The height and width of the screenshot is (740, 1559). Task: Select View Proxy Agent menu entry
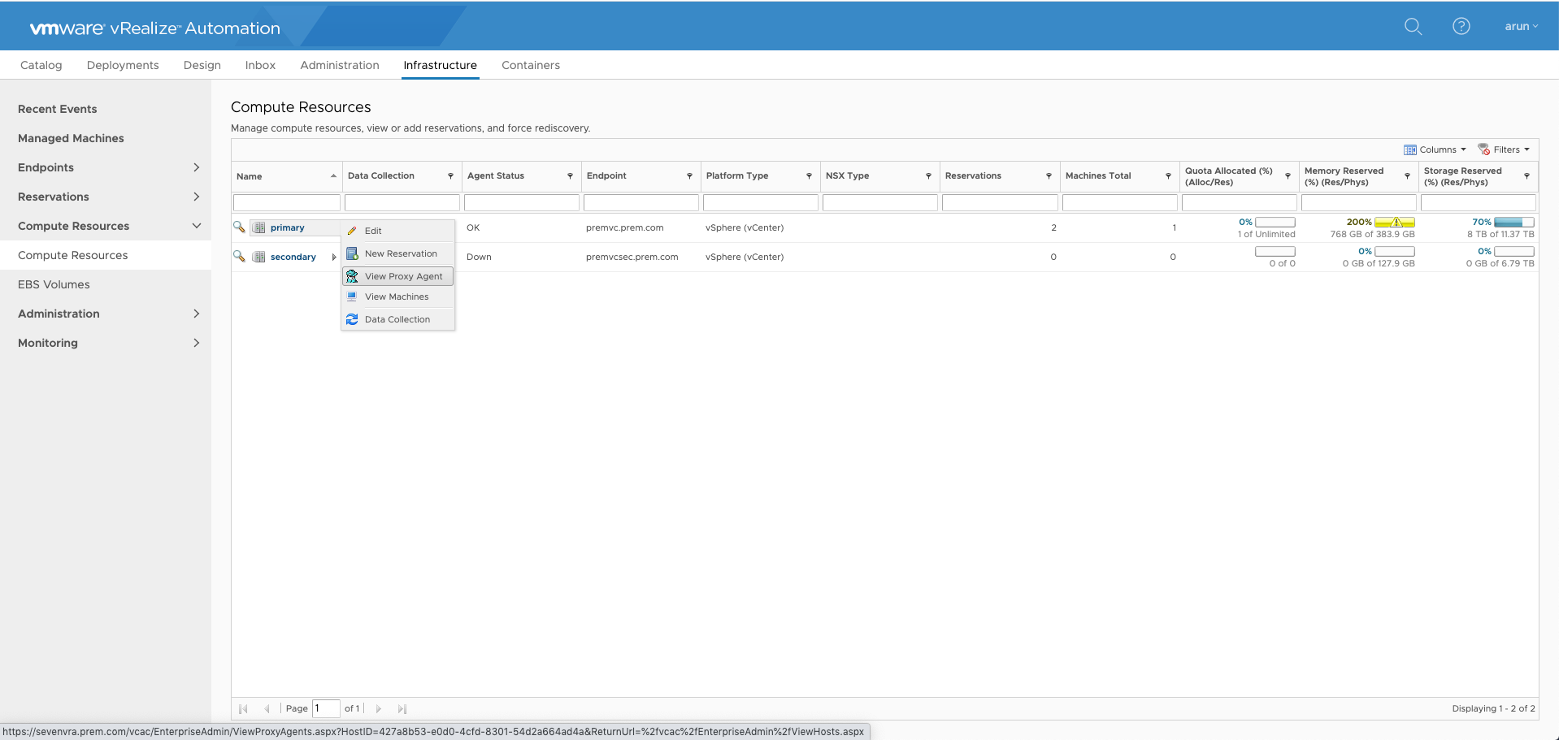397,276
